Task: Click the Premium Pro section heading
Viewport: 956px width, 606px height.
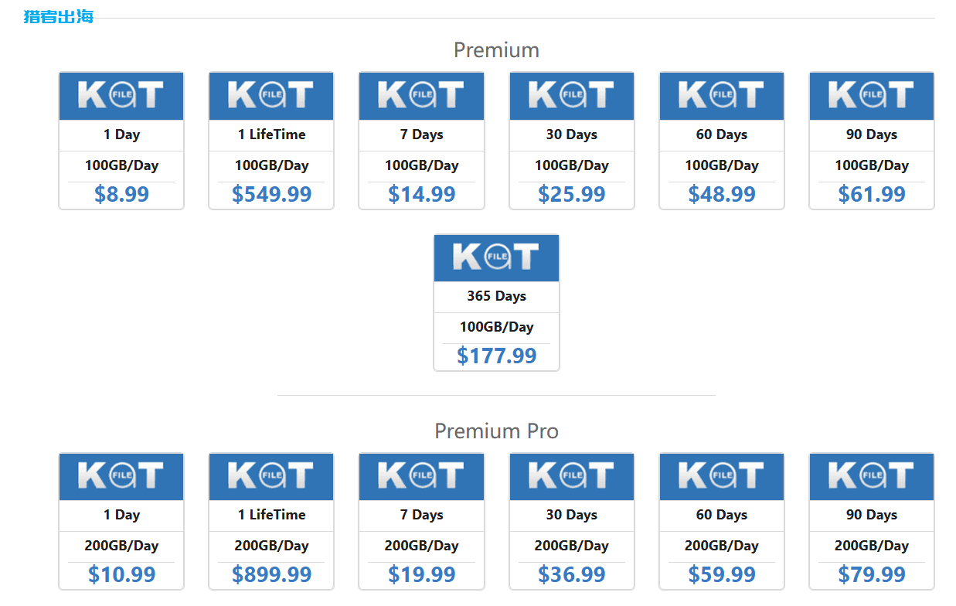Action: click(x=496, y=431)
